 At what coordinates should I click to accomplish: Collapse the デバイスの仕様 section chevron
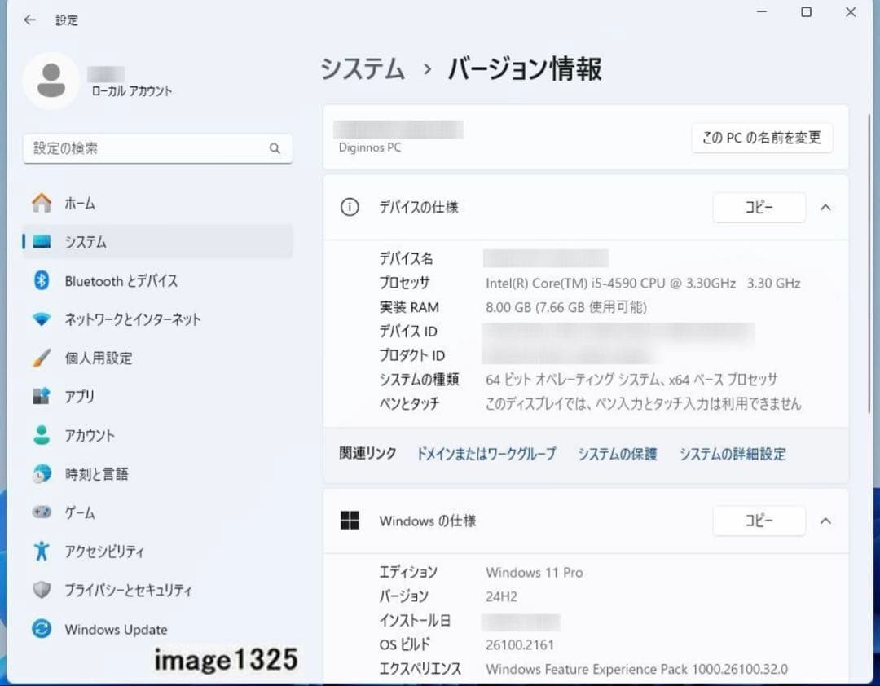(x=825, y=207)
